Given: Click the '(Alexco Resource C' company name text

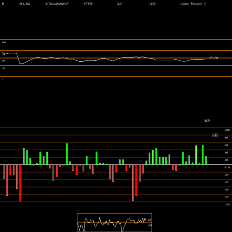Looking at the screenshot, I should click(193, 4).
